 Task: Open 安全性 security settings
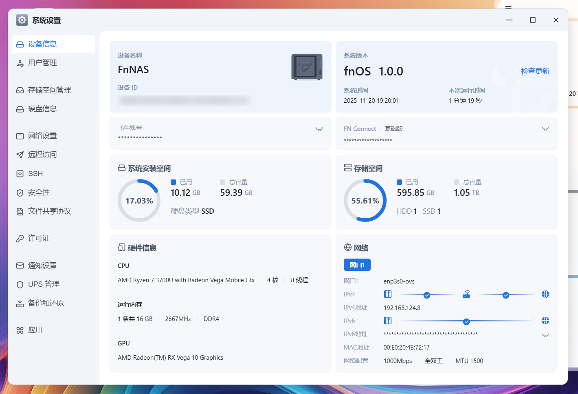tap(39, 193)
